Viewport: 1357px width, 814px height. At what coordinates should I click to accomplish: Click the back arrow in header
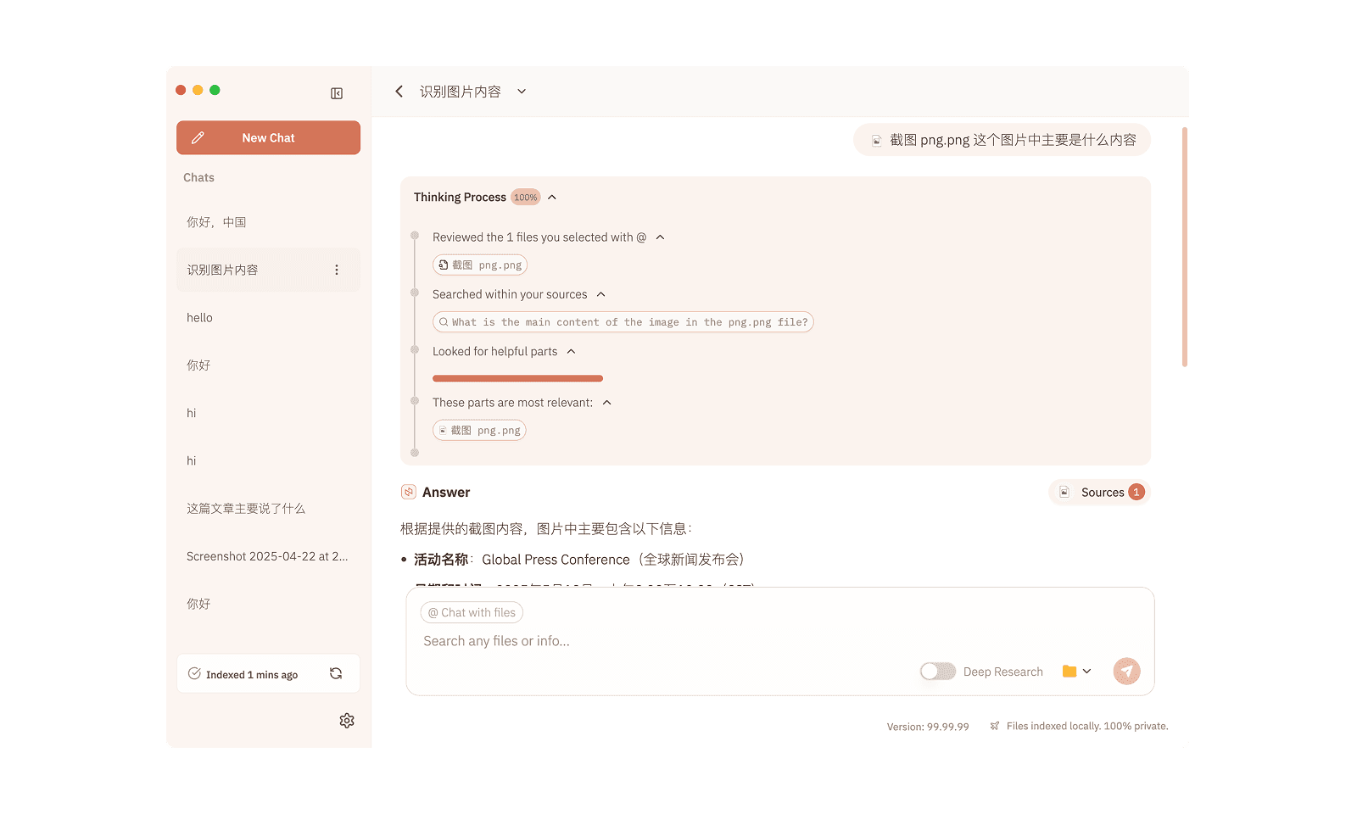pos(399,92)
